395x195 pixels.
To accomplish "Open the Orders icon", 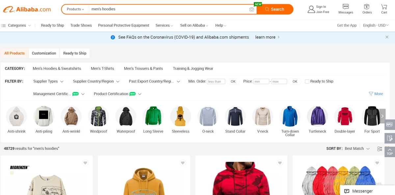I will [367, 7].
